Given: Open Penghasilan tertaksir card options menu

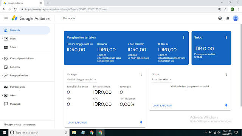Looking at the screenshot, I should (184, 37).
